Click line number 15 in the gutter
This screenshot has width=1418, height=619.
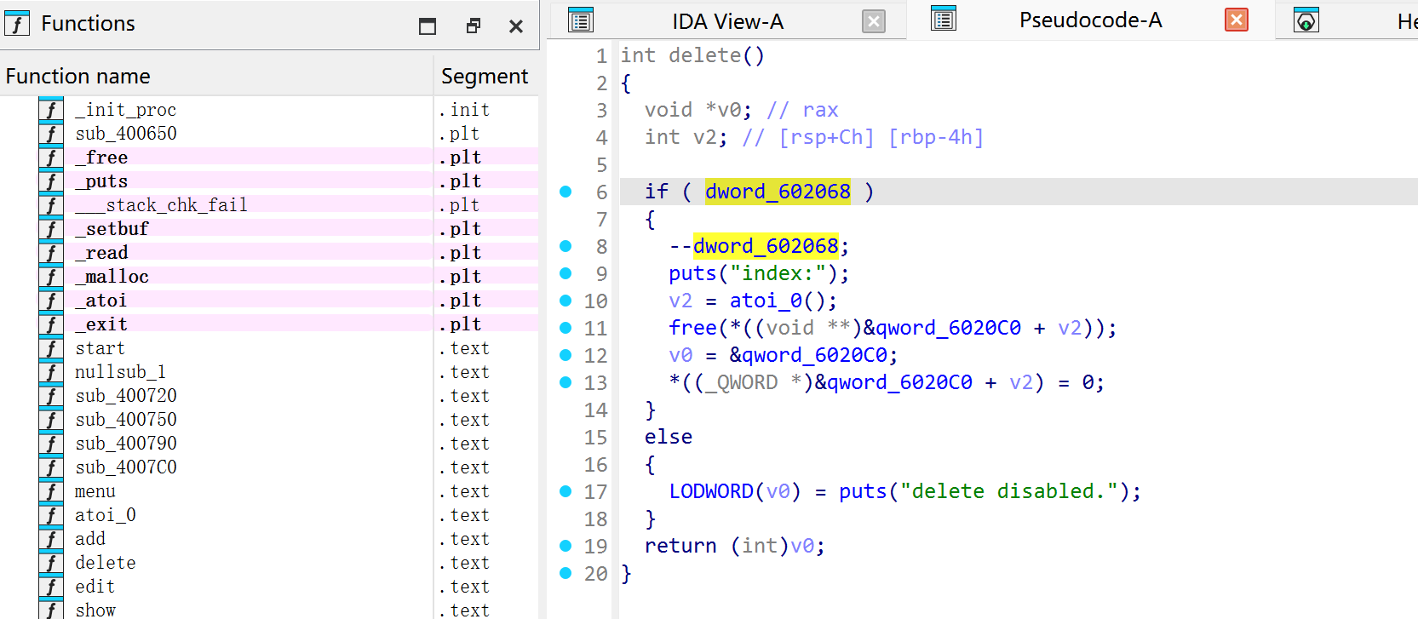[595, 437]
